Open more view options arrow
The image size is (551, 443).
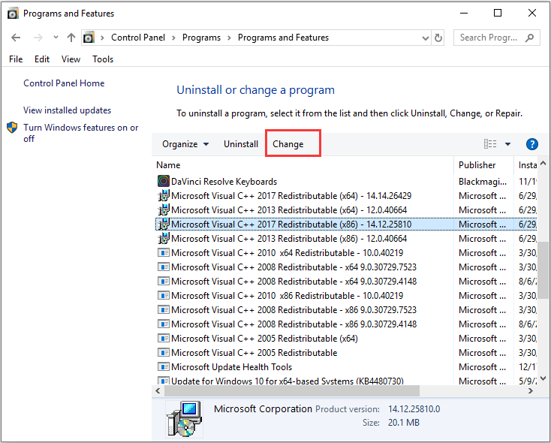[507, 144]
